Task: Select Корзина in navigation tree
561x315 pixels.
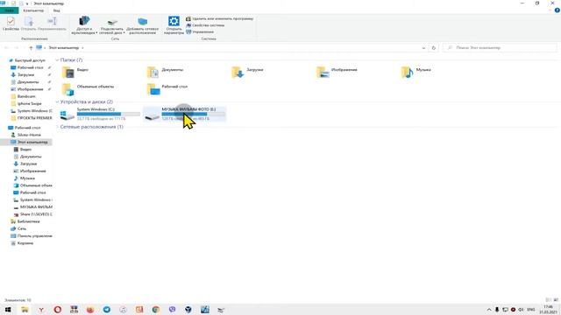Action: click(x=25, y=243)
